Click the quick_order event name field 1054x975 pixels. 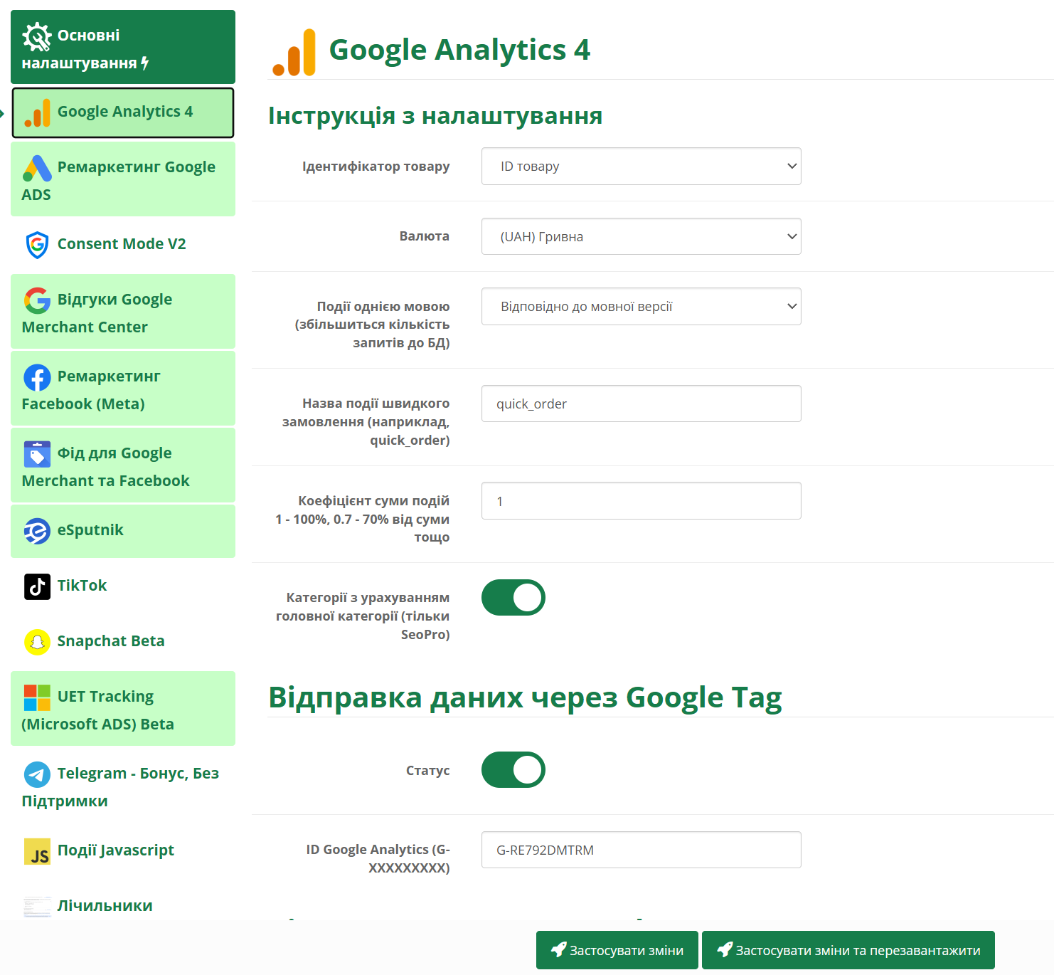click(x=642, y=404)
